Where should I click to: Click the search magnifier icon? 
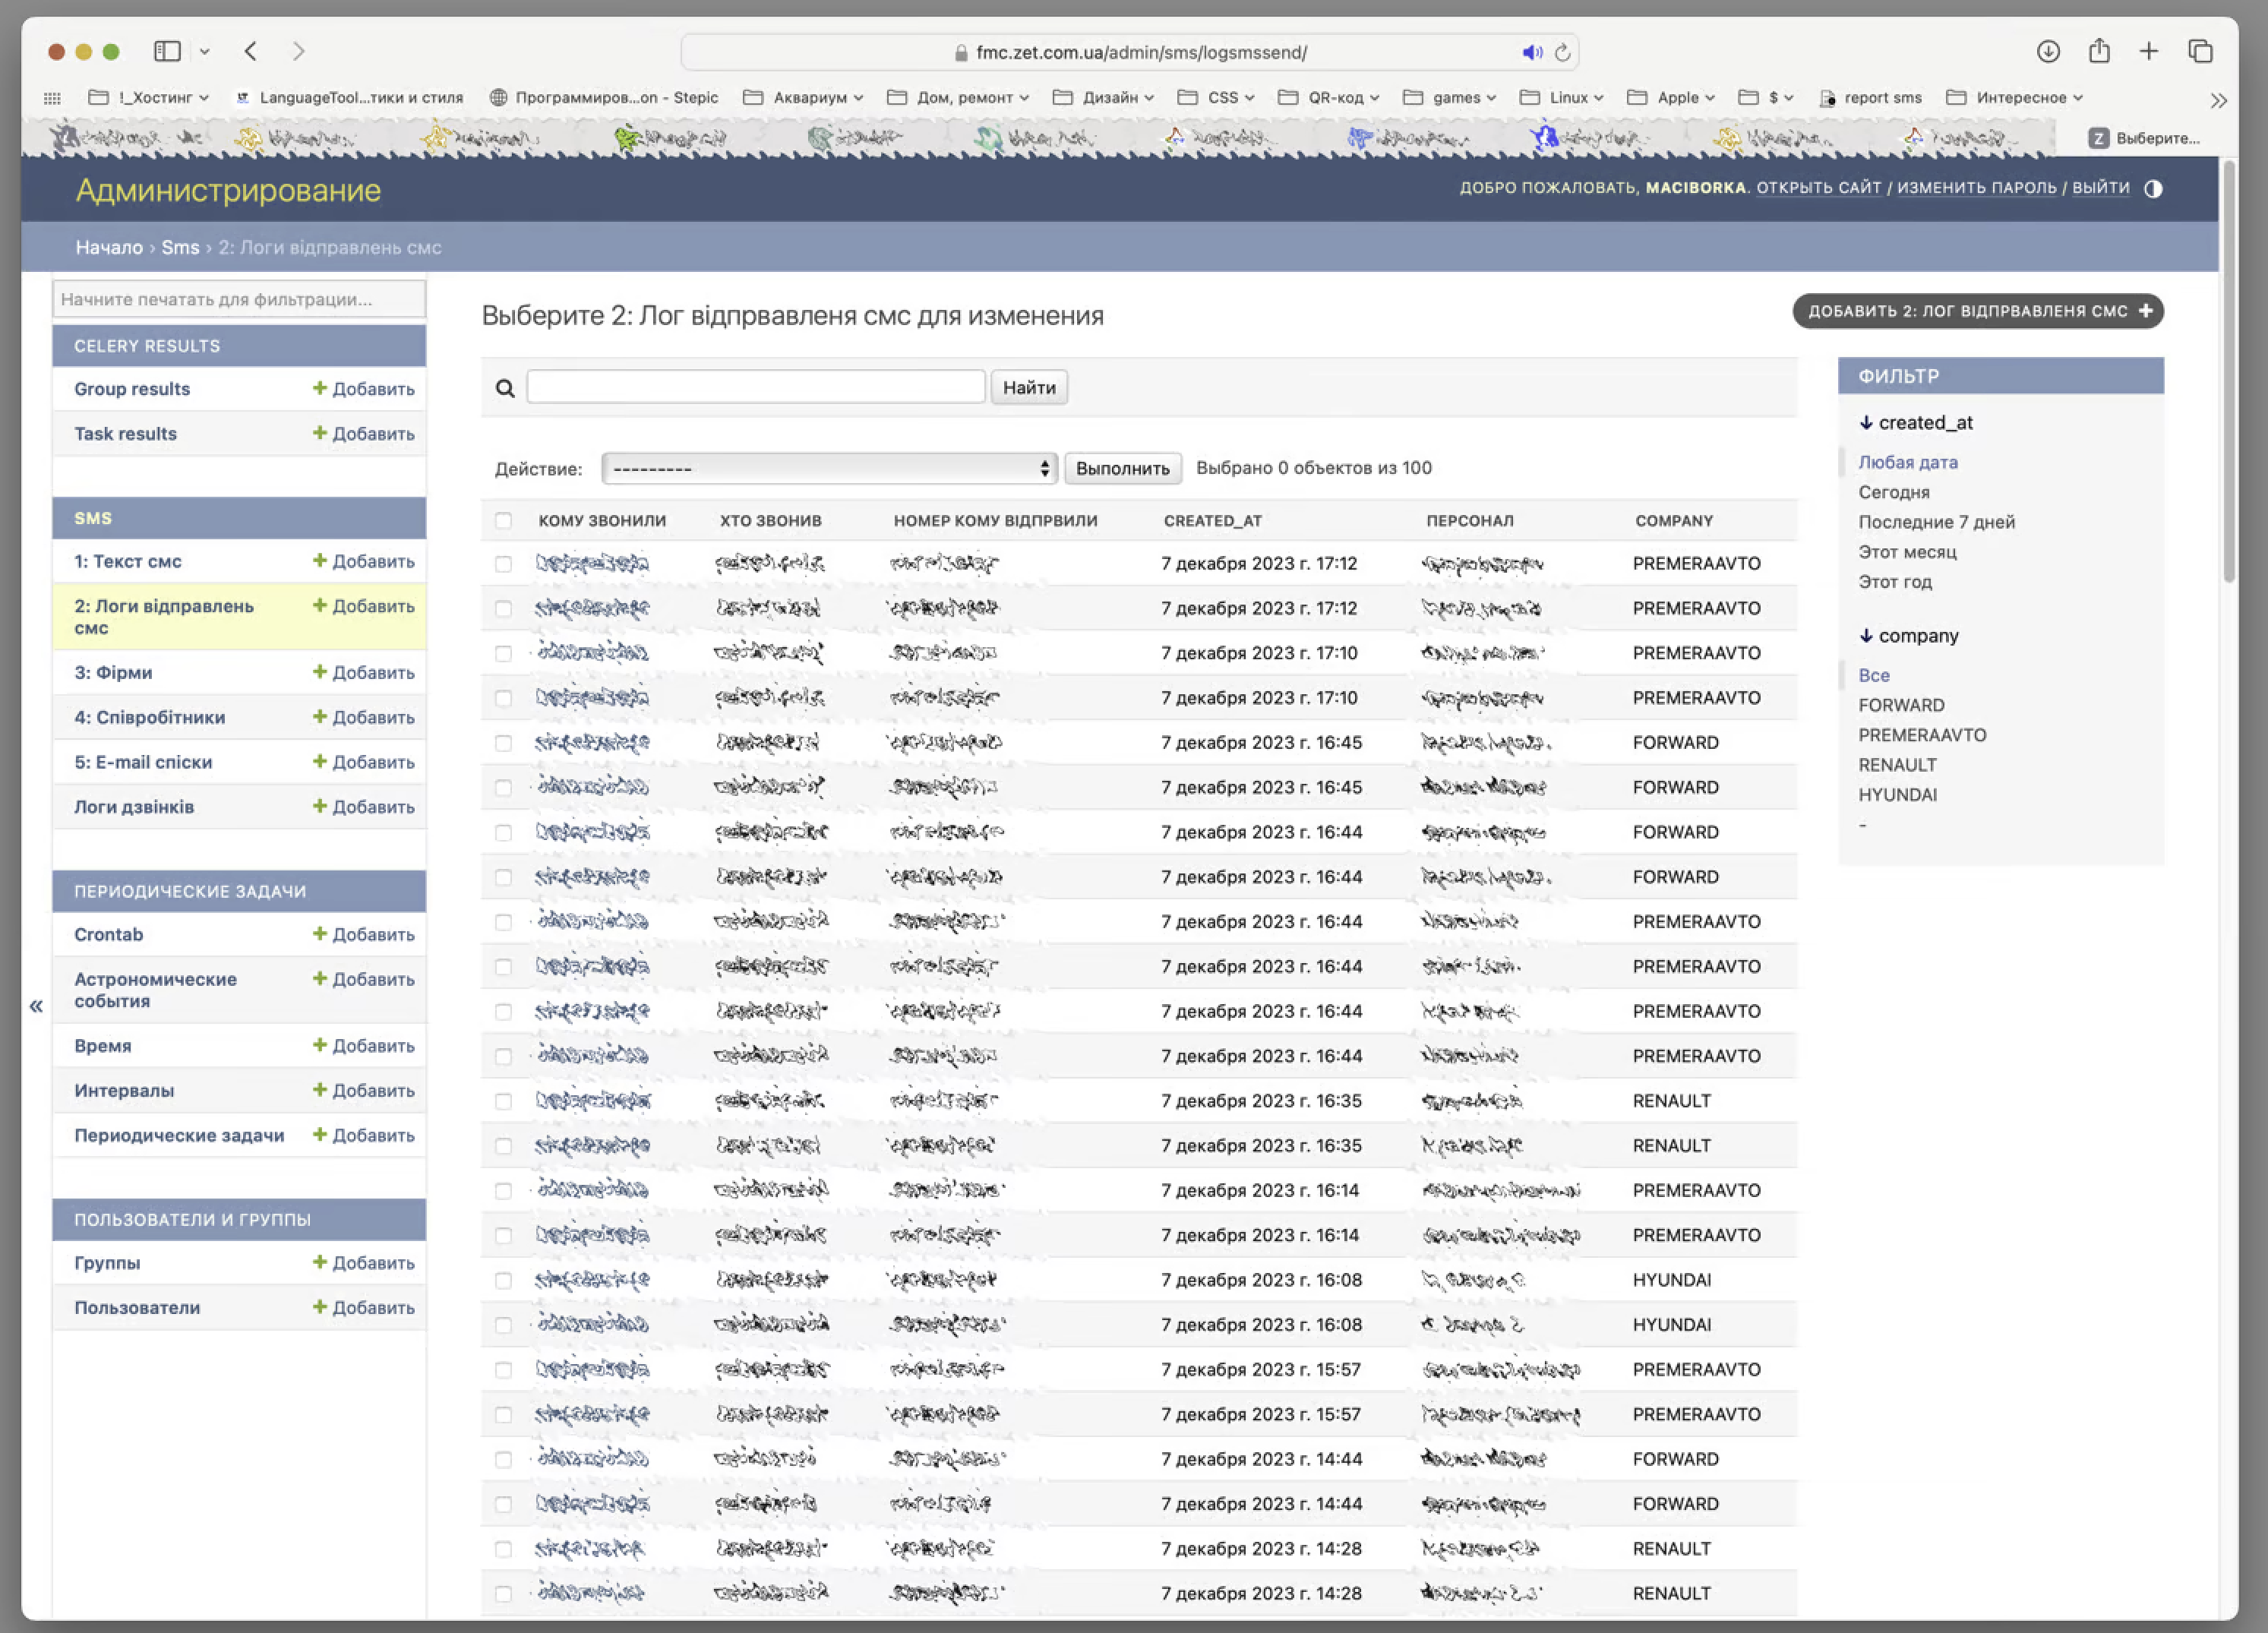505,388
